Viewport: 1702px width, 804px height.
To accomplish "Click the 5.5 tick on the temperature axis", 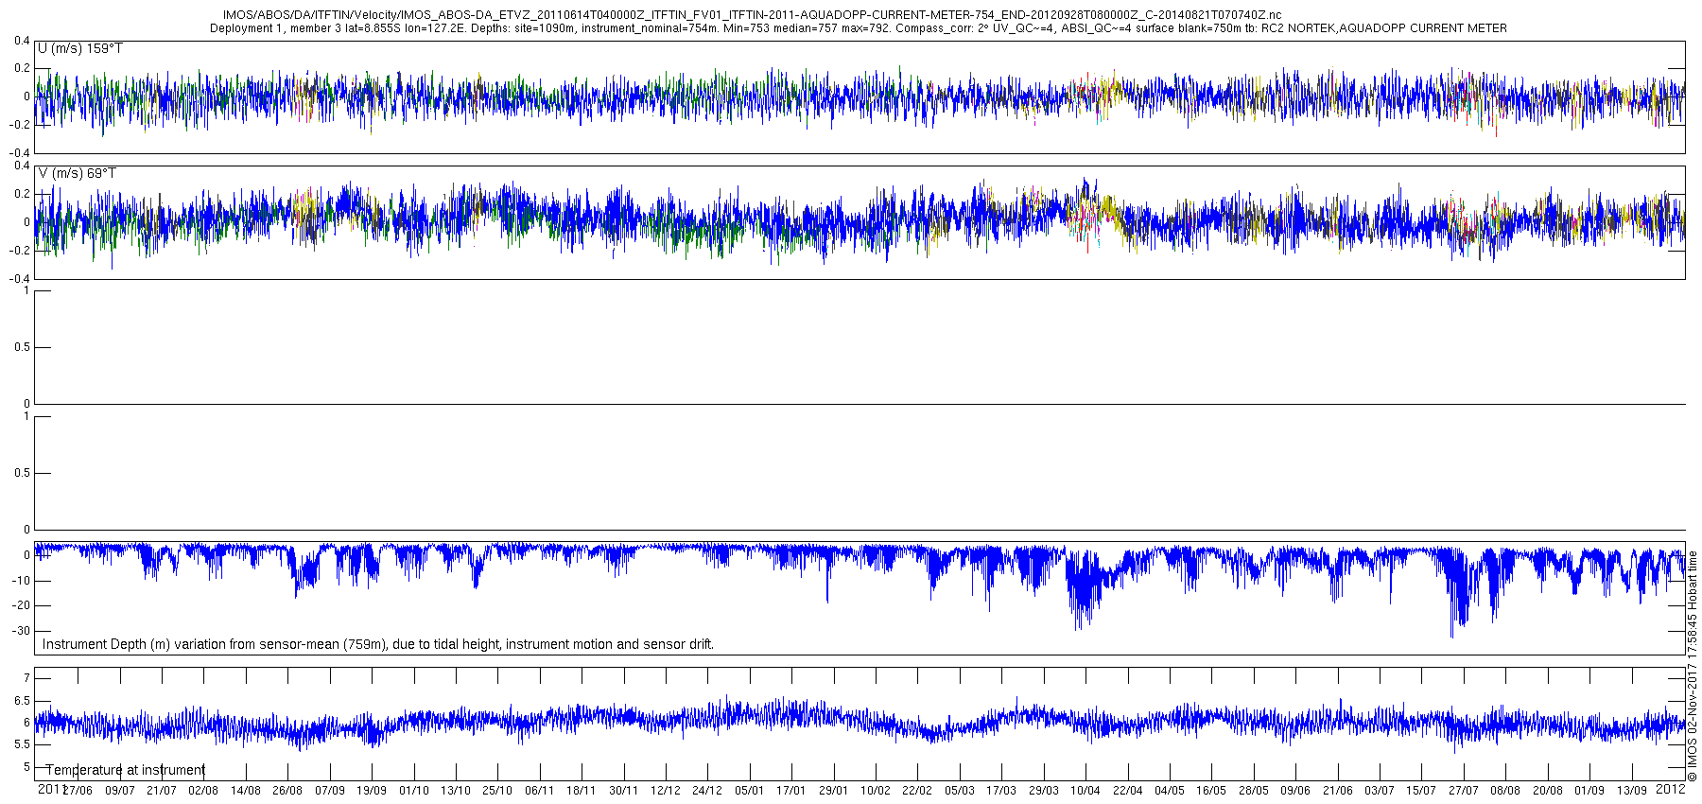I will tap(23, 744).
